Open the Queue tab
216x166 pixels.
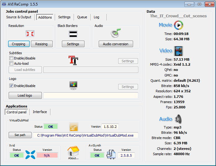[x=82, y=17]
